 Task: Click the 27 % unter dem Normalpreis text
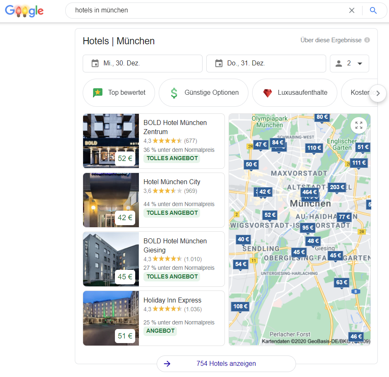coord(179,268)
